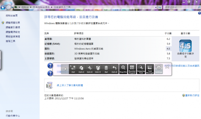Viewport: 201px width, 119px height.
Task: Open 控制台首頁 link in sidebar
Action: (12, 16)
